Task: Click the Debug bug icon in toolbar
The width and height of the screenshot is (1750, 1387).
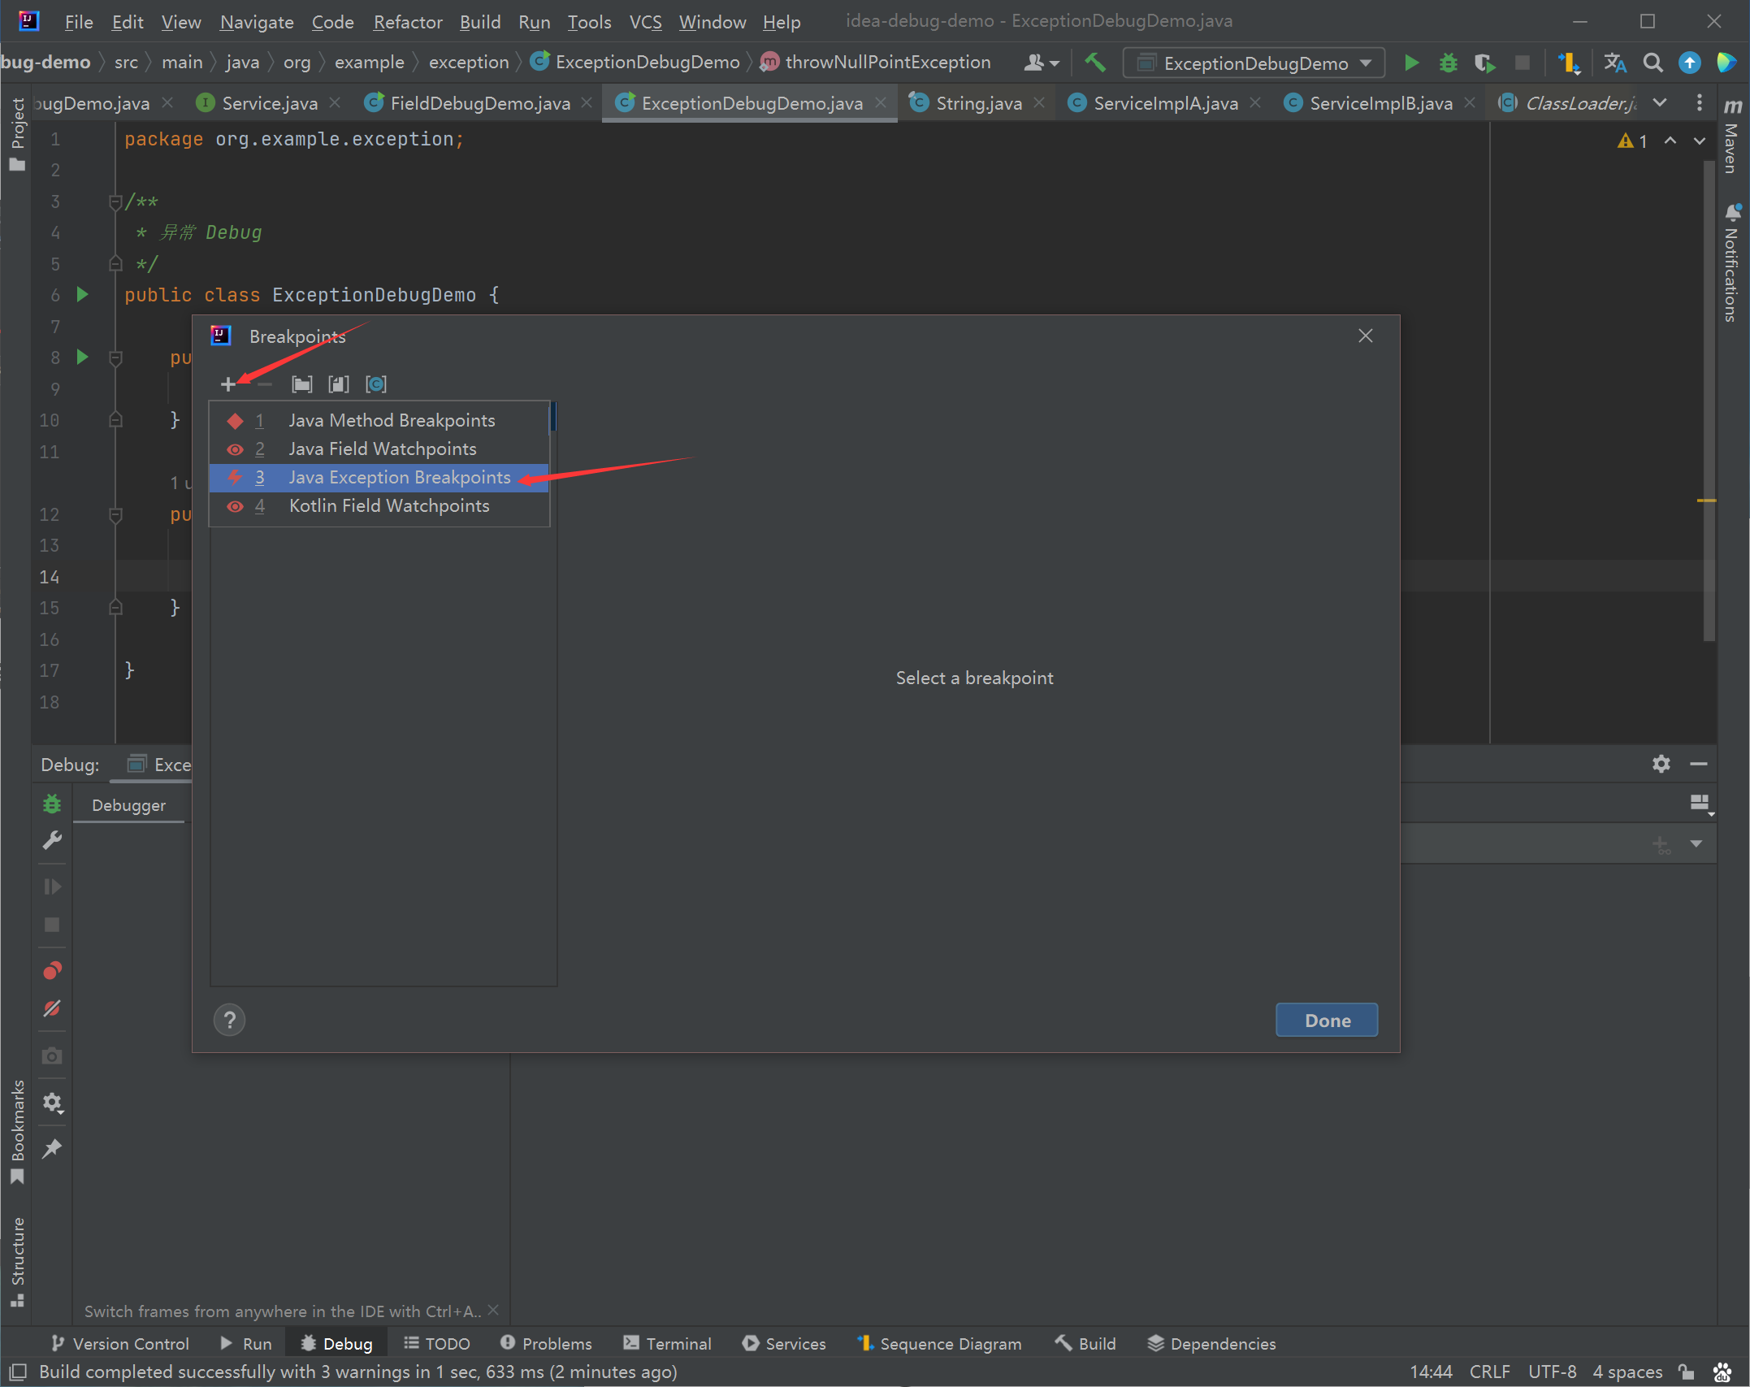Action: [x=1448, y=63]
